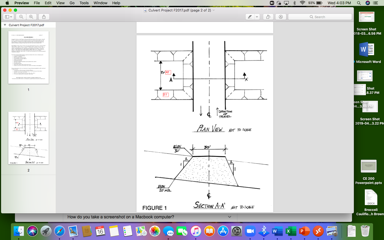384x240 pixels.
Task: Show the Markup toolbar
Action: point(281,17)
